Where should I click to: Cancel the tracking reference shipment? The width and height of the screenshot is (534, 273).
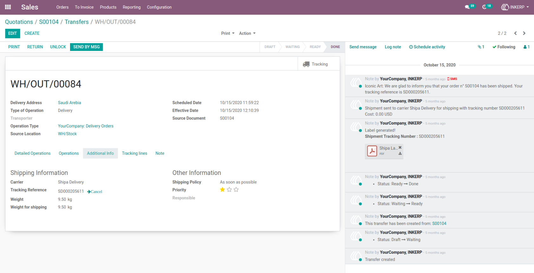coord(95,192)
